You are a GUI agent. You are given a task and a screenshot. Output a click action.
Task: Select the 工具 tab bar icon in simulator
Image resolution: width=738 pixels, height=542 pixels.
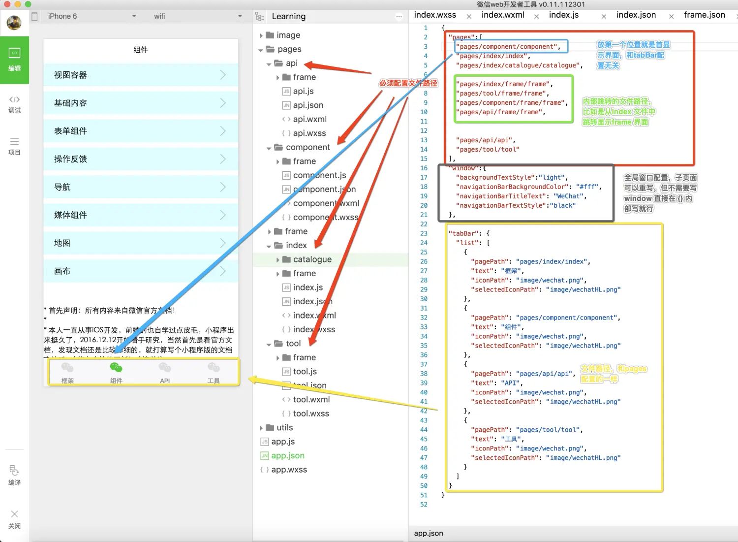[214, 373]
